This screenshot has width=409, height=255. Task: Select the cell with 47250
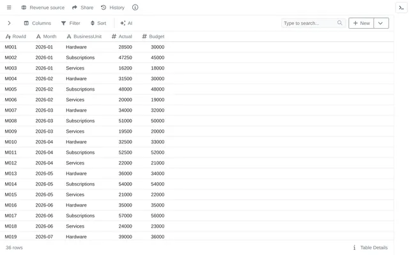click(125, 57)
